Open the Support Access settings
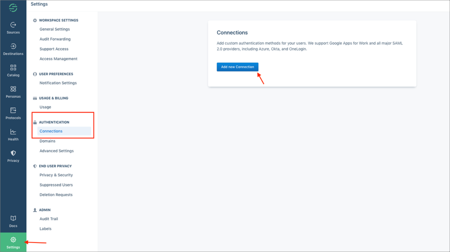Viewport: 450px width, 252px height. 54,49
